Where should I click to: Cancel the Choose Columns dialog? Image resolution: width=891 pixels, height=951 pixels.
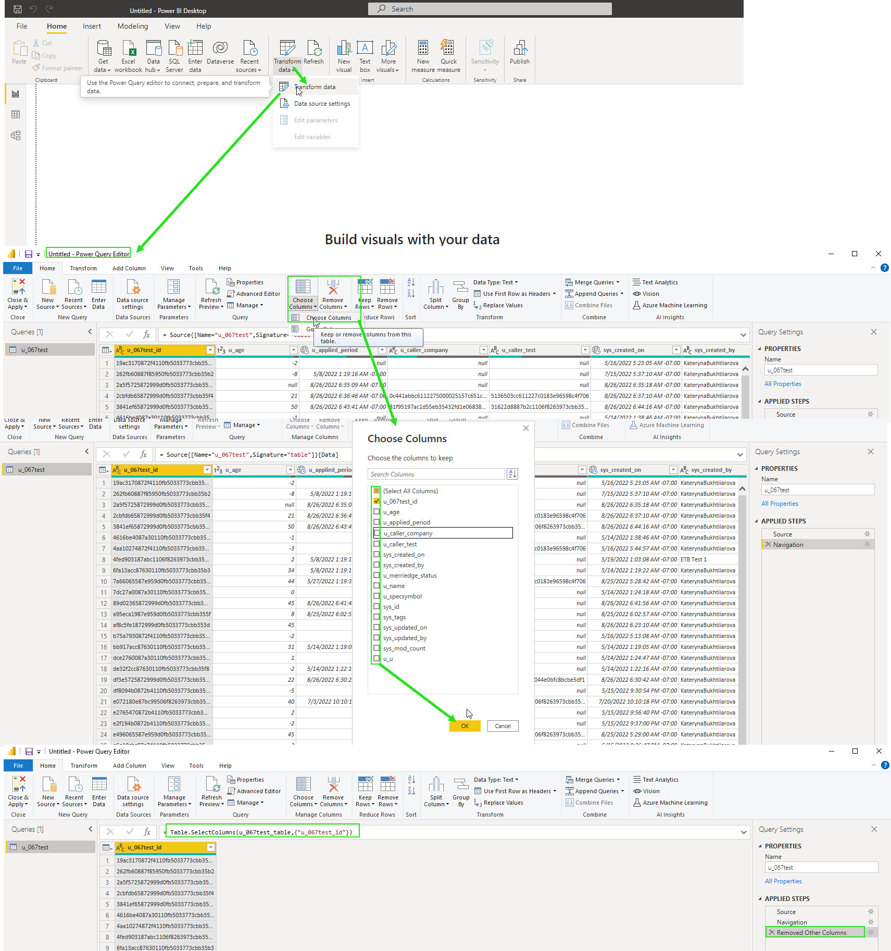[x=503, y=726]
